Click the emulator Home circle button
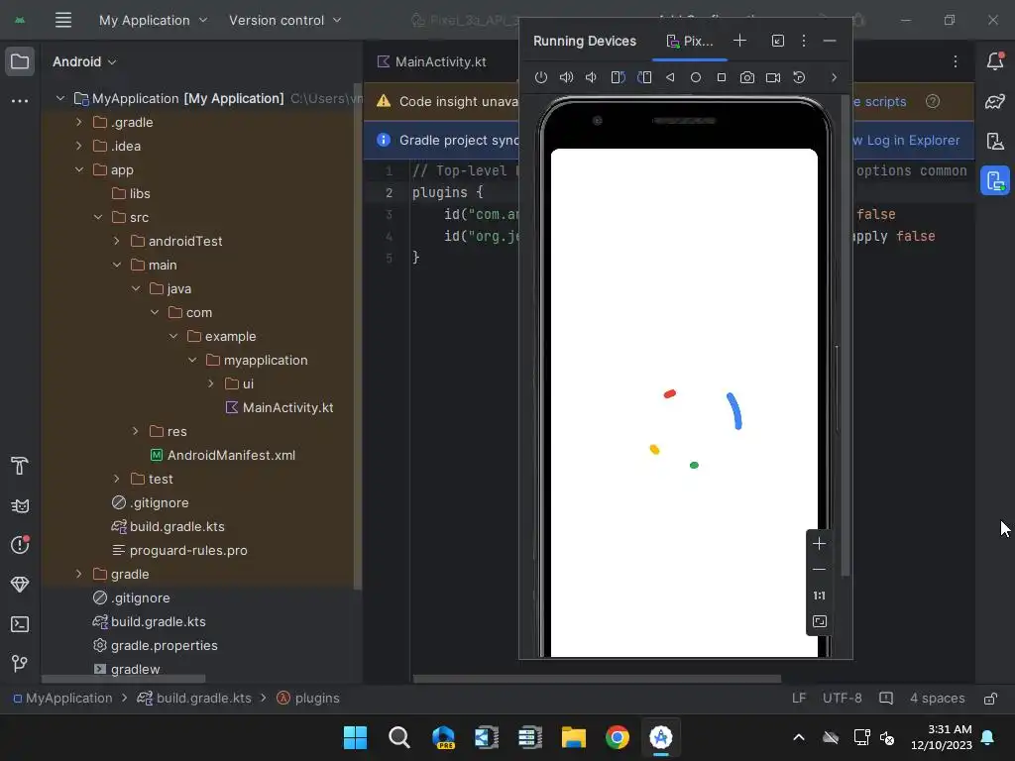The height and width of the screenshot is (761, 1015). [x=696, y=77]
